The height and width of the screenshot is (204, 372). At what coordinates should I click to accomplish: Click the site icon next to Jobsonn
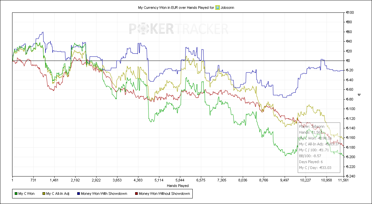[x=217, y=8]
